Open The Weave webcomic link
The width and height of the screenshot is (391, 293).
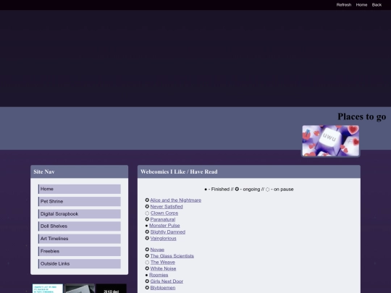[x=163, y=263]
